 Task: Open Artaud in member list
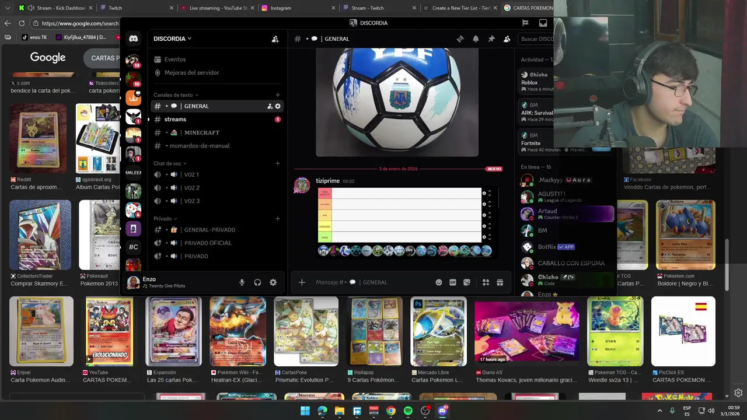point(567,214)
